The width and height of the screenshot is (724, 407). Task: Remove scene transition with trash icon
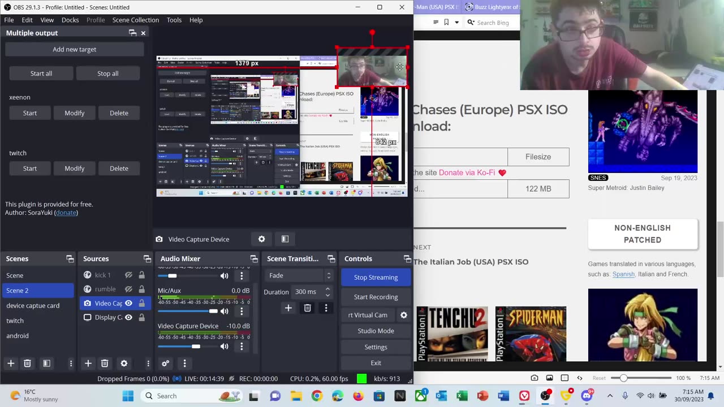tap(307, 308)
